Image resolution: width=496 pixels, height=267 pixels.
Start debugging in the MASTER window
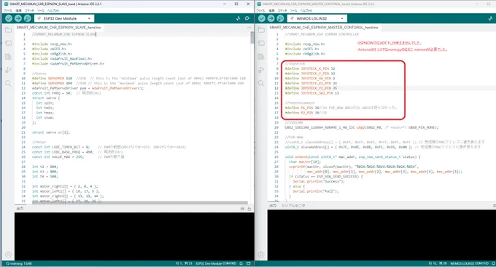280,18
